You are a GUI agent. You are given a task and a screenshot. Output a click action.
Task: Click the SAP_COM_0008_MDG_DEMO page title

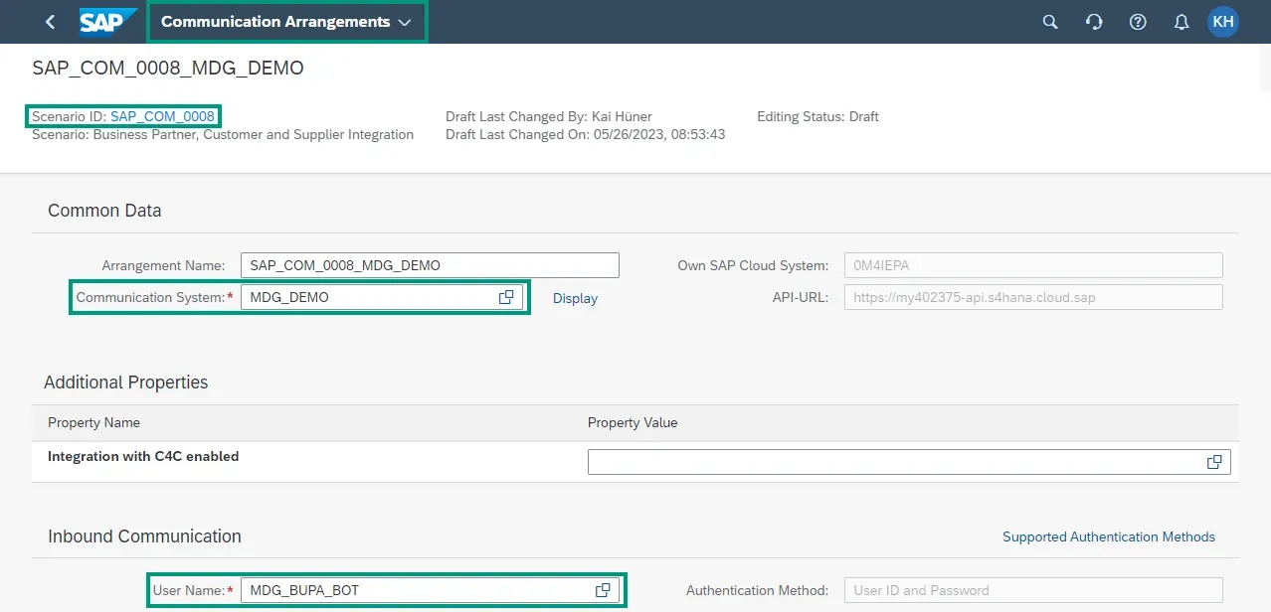[x=168, y=69]
